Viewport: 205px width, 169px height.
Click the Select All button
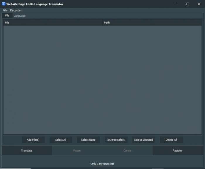click(x=61, y=140)
